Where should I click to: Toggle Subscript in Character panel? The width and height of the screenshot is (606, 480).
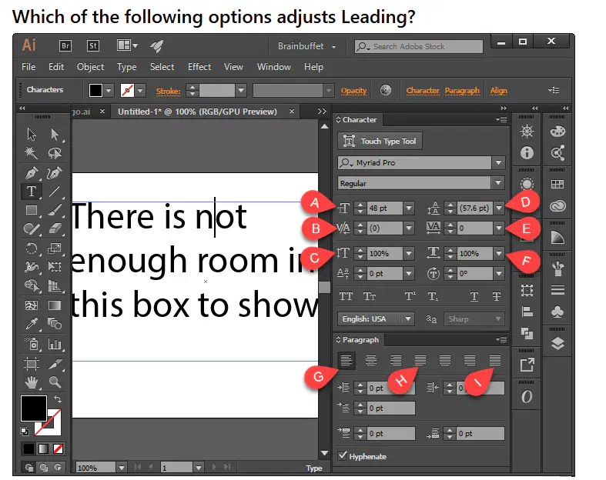click(433, 297)
